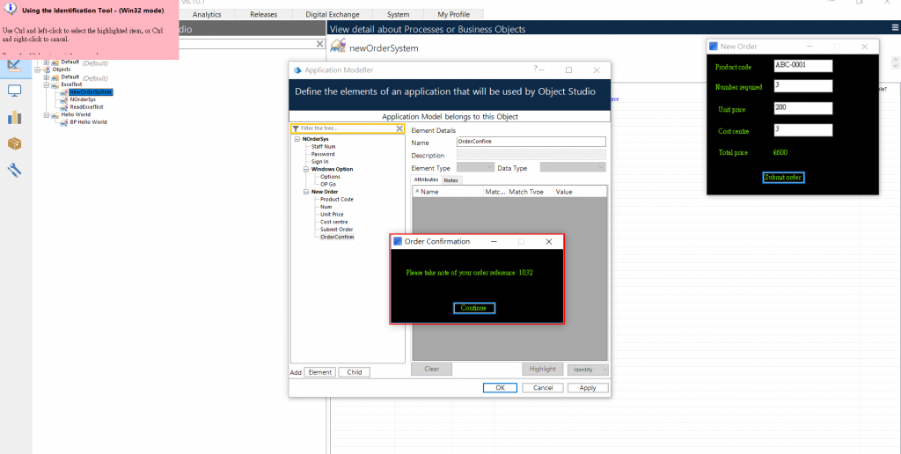Switch to the Analytics tab
The width and height of the screenshot is (901, 454).
[207, 14]
